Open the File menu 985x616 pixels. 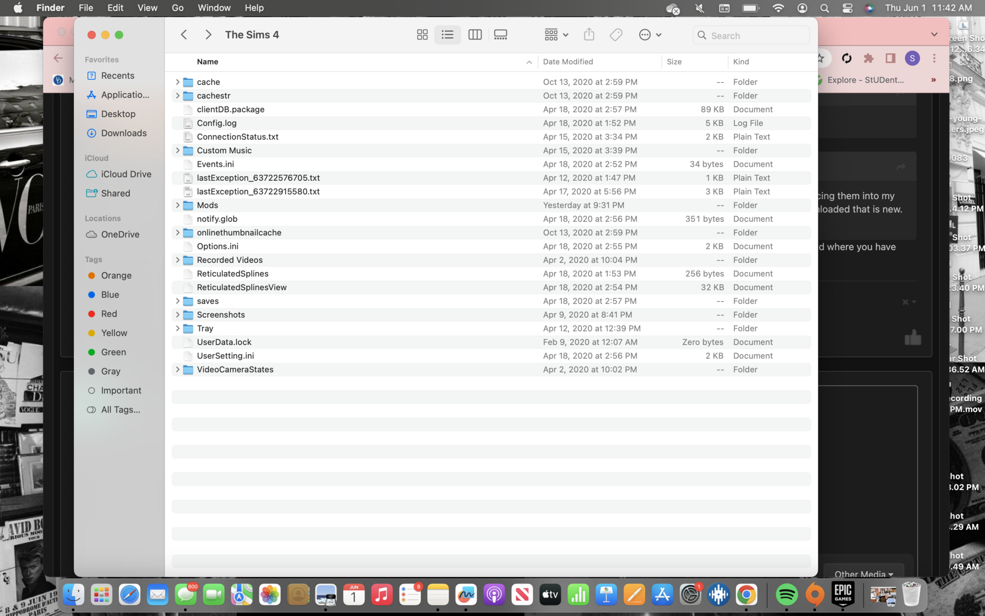coord(86,8)
